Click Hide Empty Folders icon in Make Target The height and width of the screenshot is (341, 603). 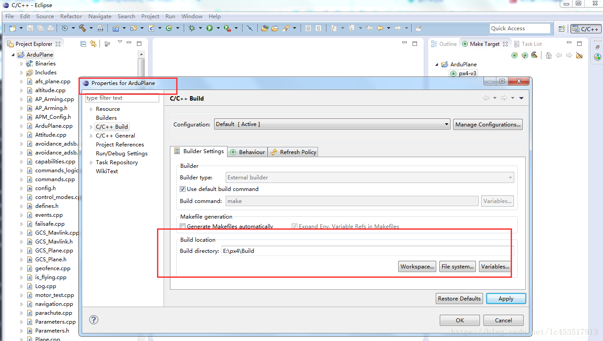coord(579,55)
